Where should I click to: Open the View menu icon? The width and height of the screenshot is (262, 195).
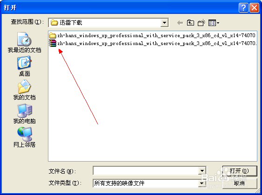tap(214, 23)
